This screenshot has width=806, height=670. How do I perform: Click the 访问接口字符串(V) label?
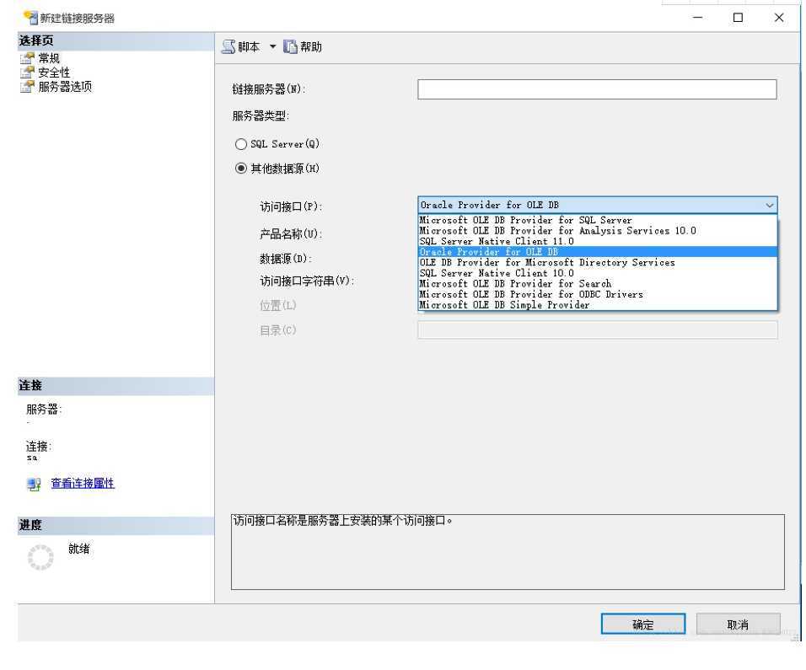tap(307, 281)
